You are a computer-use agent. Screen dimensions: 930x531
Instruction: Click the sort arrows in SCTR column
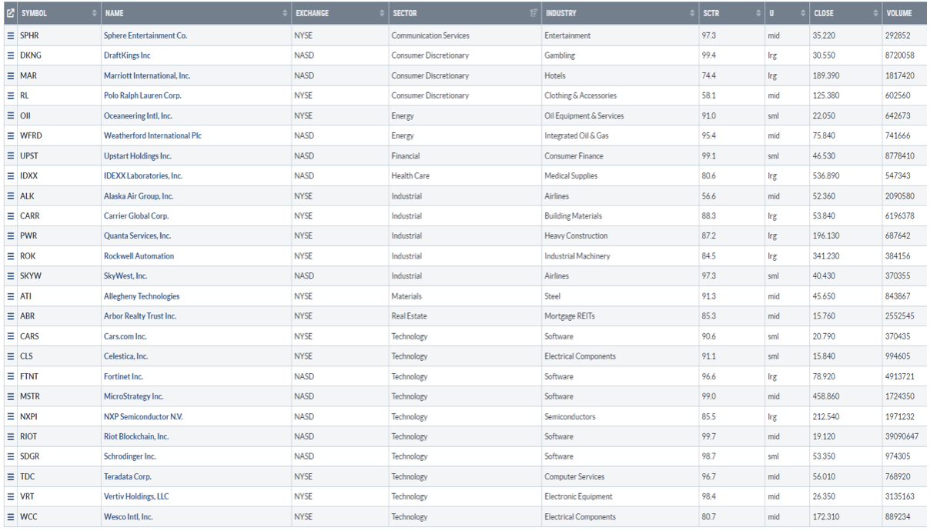click(x=758, y=13)
